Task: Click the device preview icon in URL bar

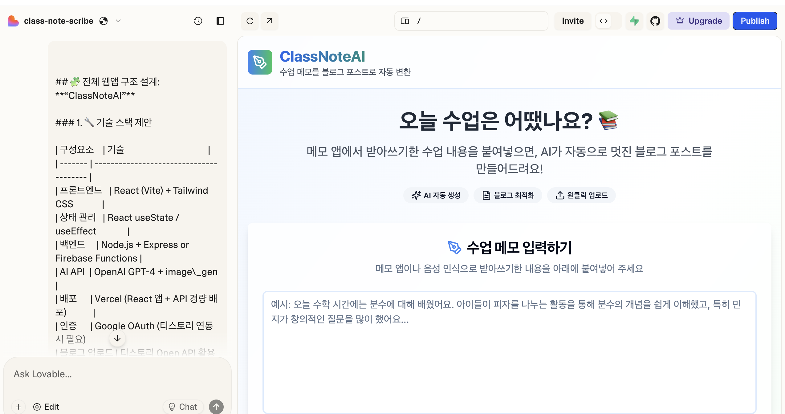Action: tap(405, 21)
